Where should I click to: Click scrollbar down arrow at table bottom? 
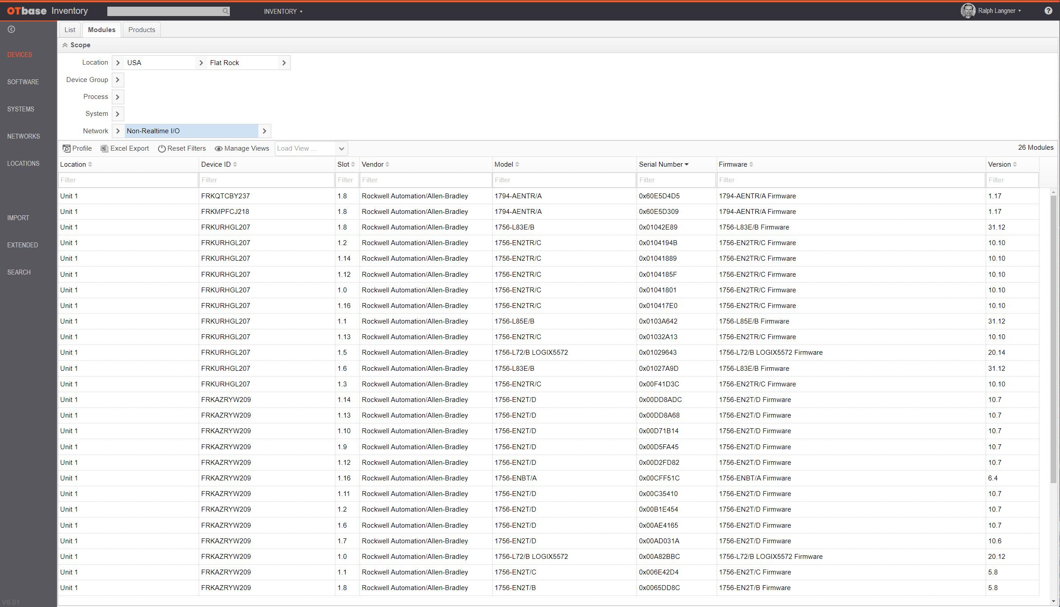tap(1053, 602)
